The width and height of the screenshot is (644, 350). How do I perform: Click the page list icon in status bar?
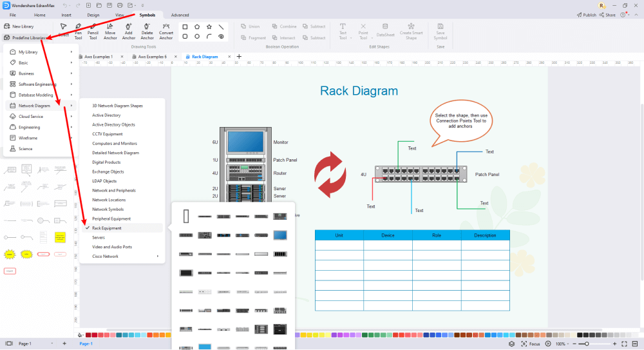[x=9, y=344]
